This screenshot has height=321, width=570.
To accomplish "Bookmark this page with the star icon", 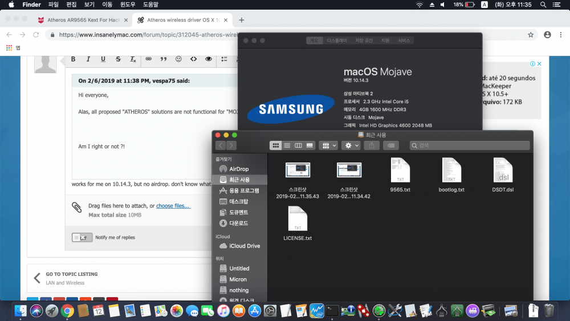I will click(x=531, y=35).
